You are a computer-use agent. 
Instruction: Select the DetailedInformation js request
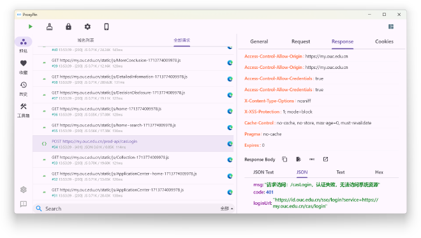[133, 79]
